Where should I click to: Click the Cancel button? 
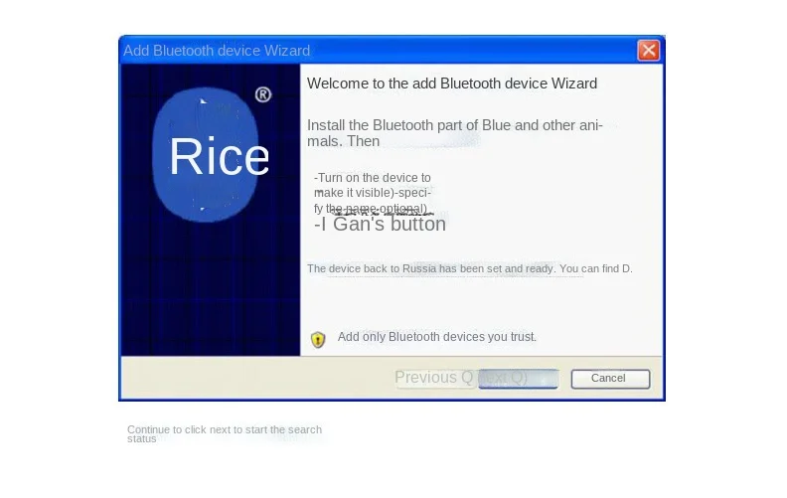click(610, 379)
